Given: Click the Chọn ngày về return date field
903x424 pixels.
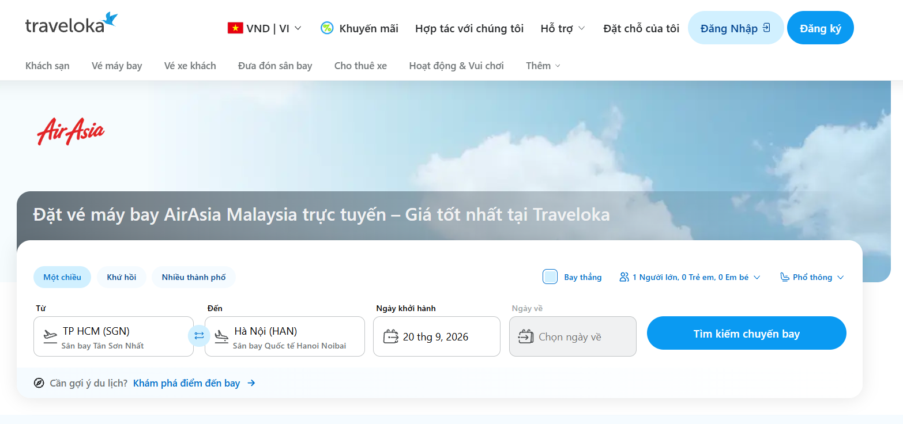Looking at the screenshot, I should click(573, 336).
